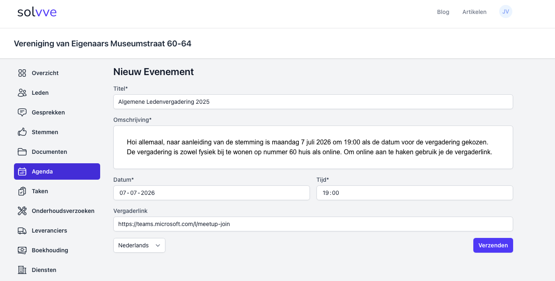The width and height of the screenshot is (555, 281).
Task: Click the Tijd time field
Action: [x=415, y=193]
